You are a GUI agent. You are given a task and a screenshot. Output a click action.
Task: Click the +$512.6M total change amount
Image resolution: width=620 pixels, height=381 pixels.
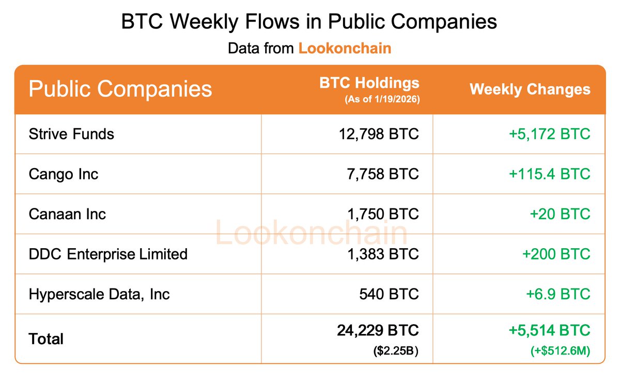pyautogui.click(x=561, y=352)
